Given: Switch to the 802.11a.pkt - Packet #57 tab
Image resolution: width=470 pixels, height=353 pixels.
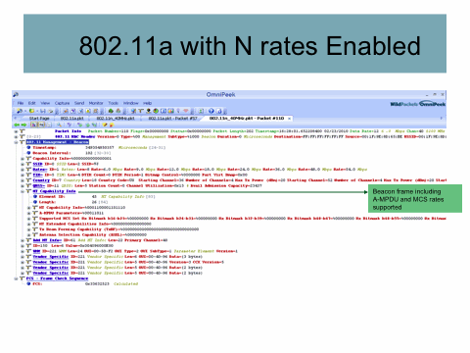Looking at the screenshot, I should pyautogui.click(x=173, y=118).
